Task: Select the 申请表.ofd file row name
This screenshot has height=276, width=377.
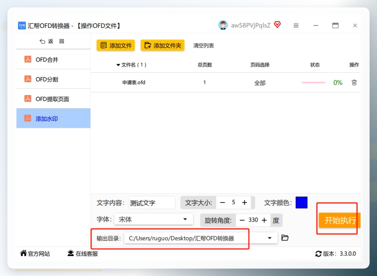Action: pyautogui.click(x=134, y=83)
